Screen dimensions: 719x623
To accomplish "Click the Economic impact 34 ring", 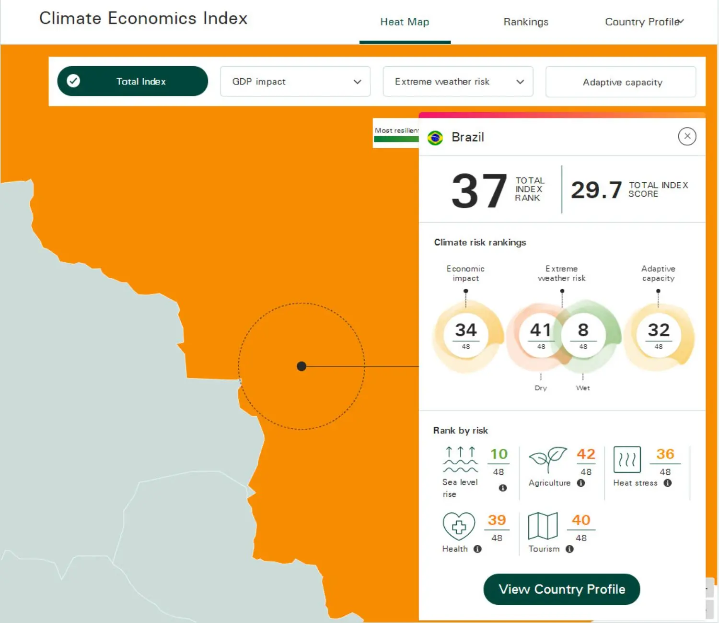I will coord(466,337).
